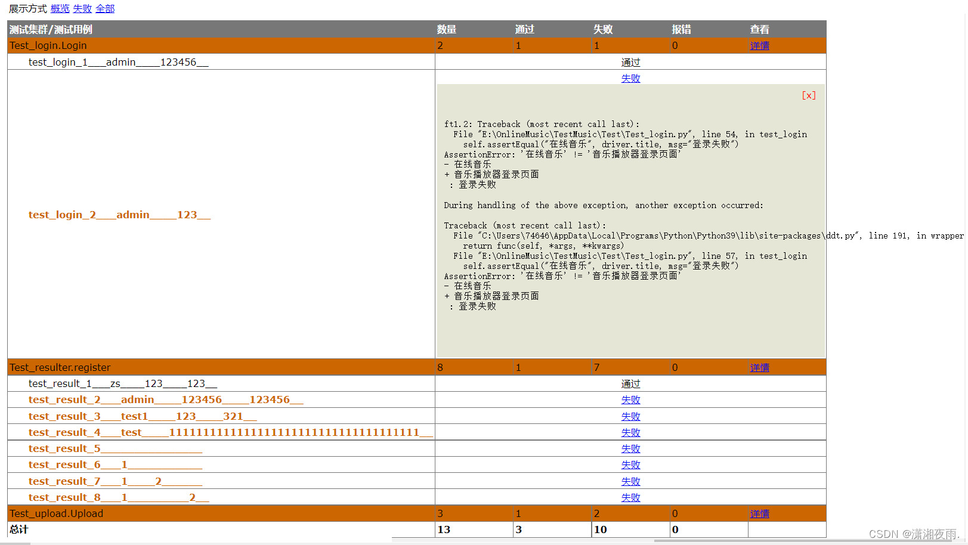Screen dimensions: 968x545
Task: Click the 'ft1.2: Traceback' first line
Action: [x=542, y=125]
